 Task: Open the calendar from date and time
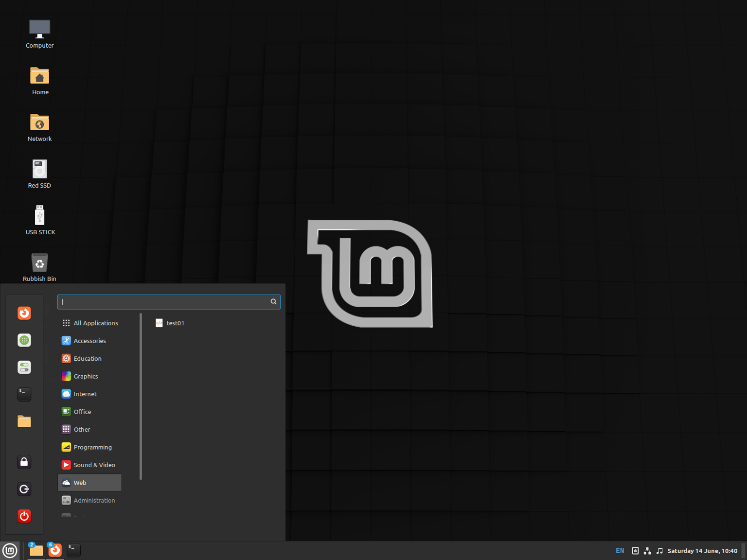tap(702, 551)
